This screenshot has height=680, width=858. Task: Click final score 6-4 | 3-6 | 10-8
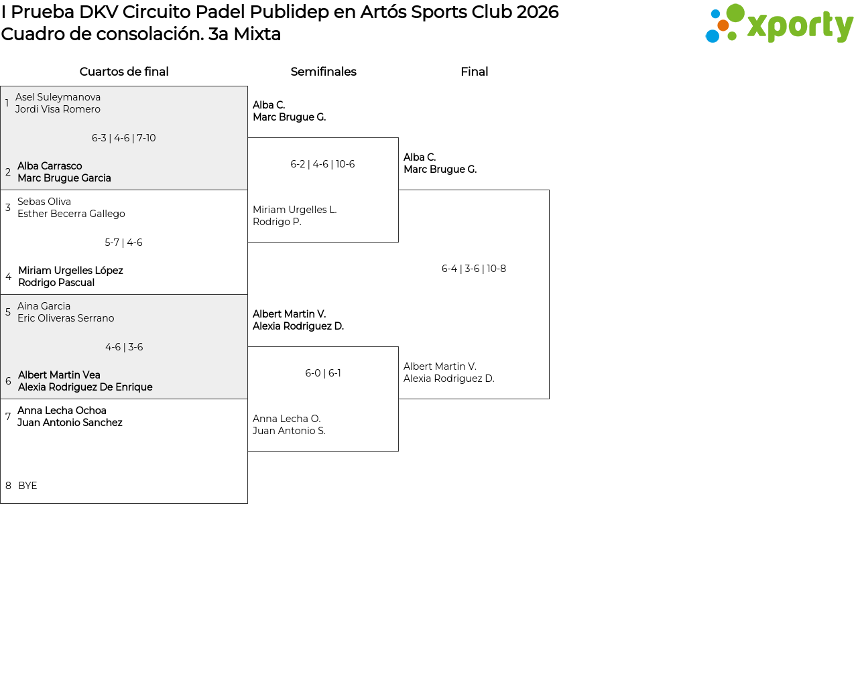(x=474, y=269)
